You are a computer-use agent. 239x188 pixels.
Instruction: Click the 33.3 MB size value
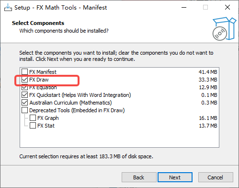point(208,80)
